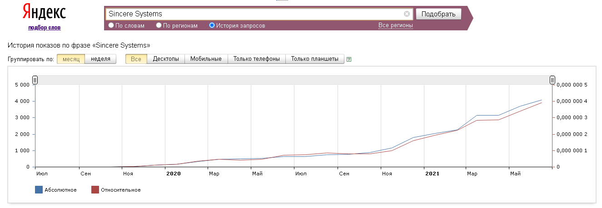Open the Все регионы region selector
The height and width of the screenshot is (208, 602).
(395, 25)
